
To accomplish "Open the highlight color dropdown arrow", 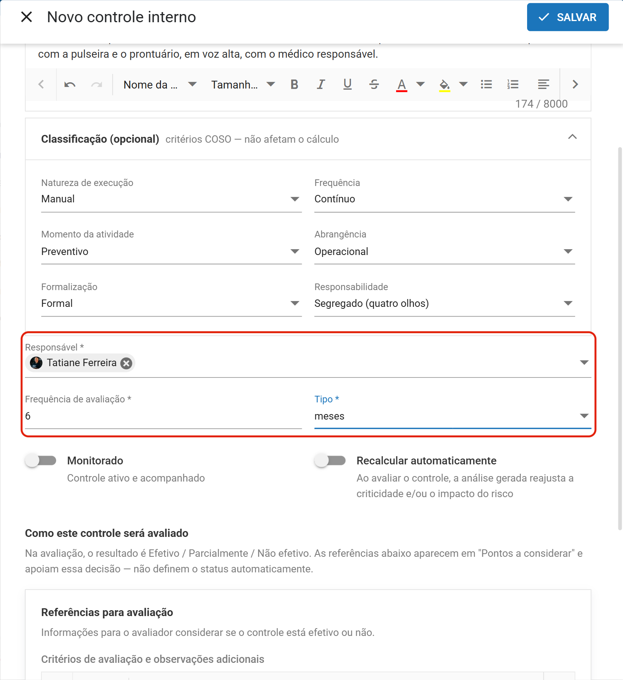I will point(463,84).
